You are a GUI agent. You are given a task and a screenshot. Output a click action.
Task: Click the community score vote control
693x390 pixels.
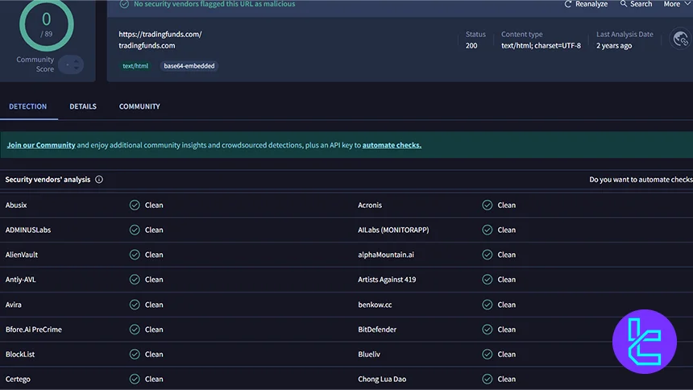pyautogui.click(x=71, y=64)
